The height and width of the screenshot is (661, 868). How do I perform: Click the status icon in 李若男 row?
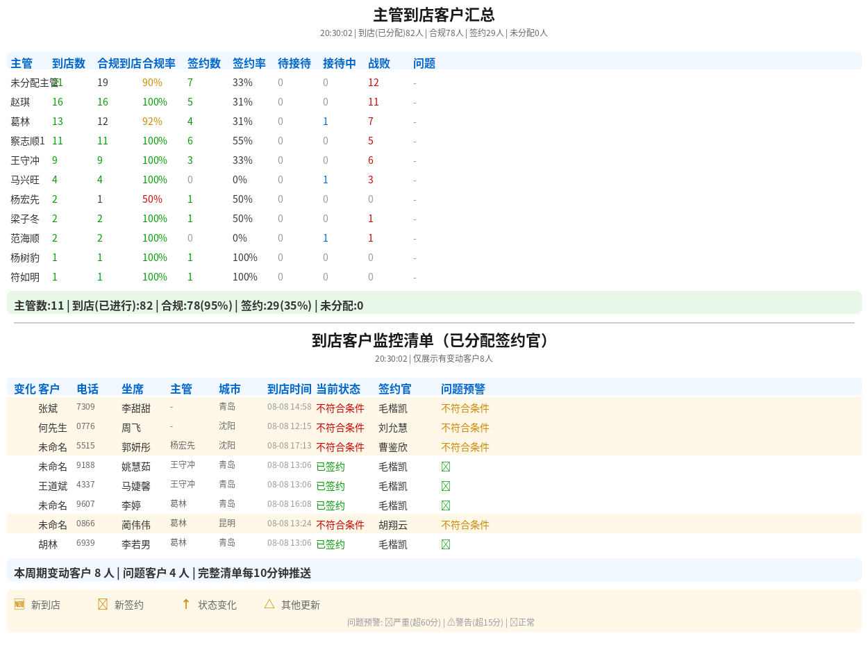coord(446,544)
